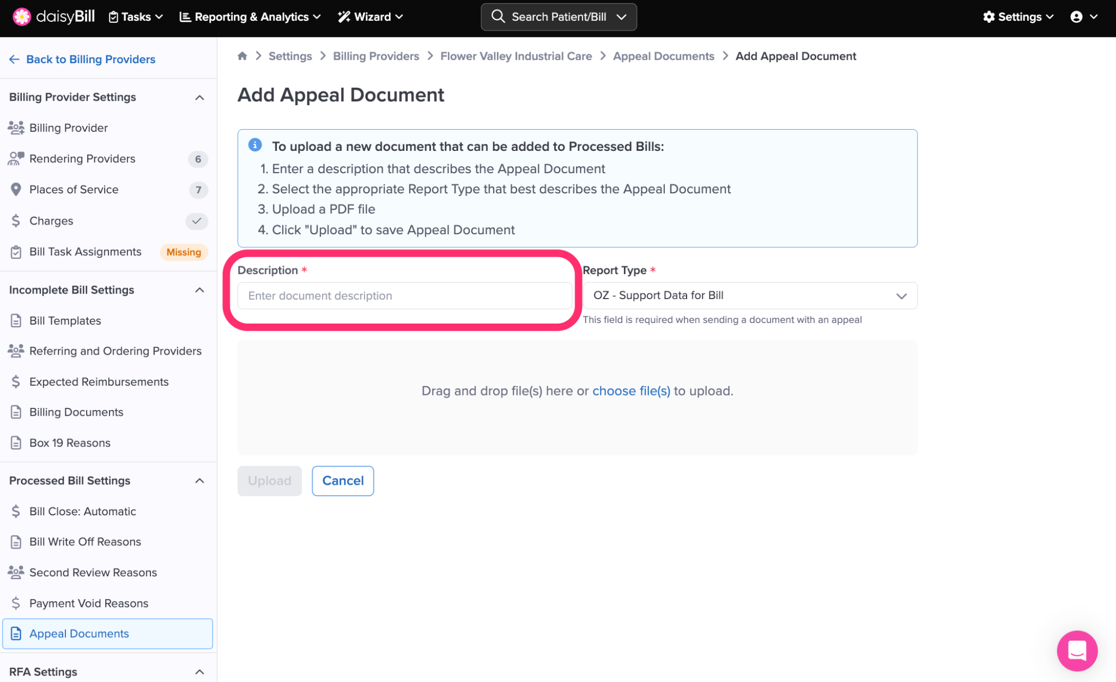Click the Charges dollar sign icon
Screen dimensions: 1116x682
click(x=16, y=221)
